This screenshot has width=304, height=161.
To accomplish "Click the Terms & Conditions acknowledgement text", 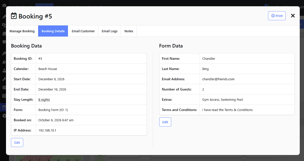I will [227, 110].
